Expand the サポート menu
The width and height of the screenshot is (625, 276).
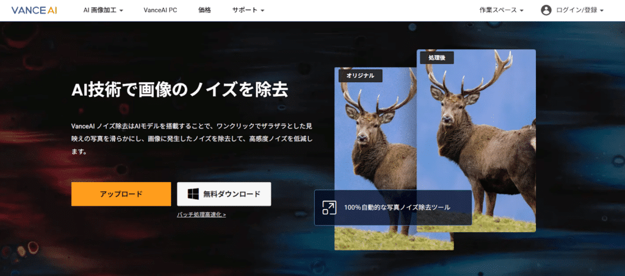click(248, 10)
